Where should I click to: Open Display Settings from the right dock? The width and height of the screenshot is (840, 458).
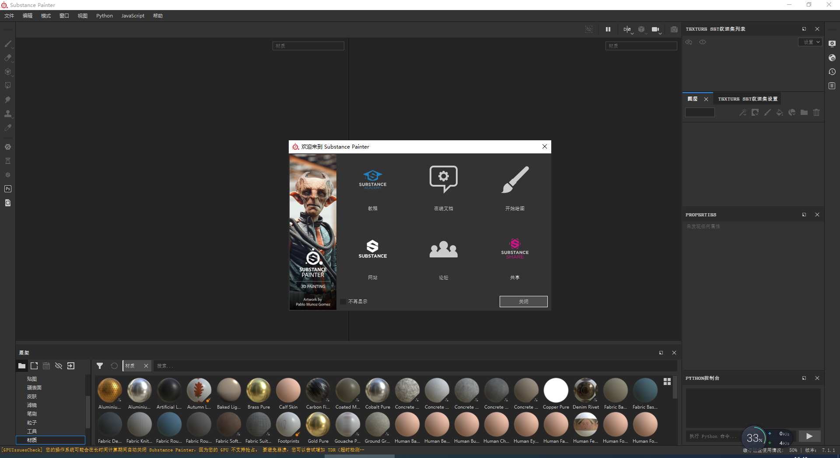(x=832, y=44)
